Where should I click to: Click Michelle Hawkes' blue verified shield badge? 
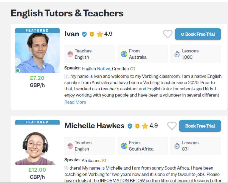[x=130, y=126]
